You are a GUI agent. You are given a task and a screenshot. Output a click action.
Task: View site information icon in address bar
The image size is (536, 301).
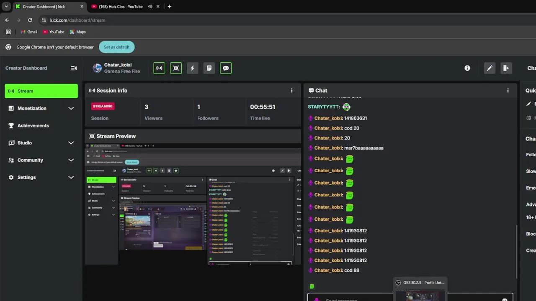pos(44,20)
